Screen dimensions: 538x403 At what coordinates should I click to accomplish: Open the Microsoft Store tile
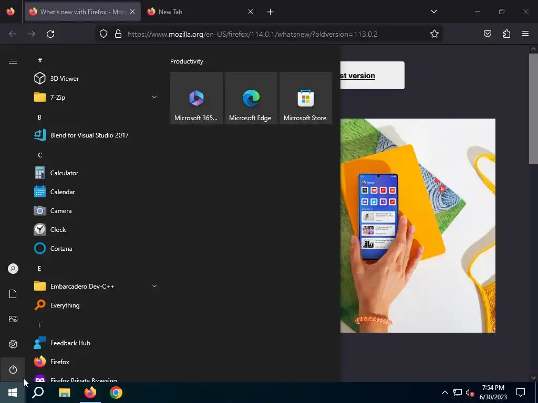(x=305, y=98)
